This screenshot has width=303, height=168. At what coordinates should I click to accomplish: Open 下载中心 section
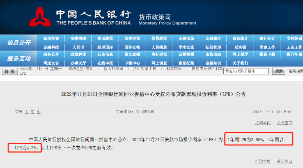[x=132, y=63]
